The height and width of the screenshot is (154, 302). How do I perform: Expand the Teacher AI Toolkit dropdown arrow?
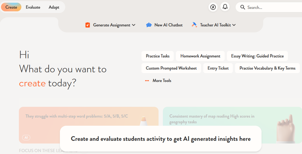(234, 25)
